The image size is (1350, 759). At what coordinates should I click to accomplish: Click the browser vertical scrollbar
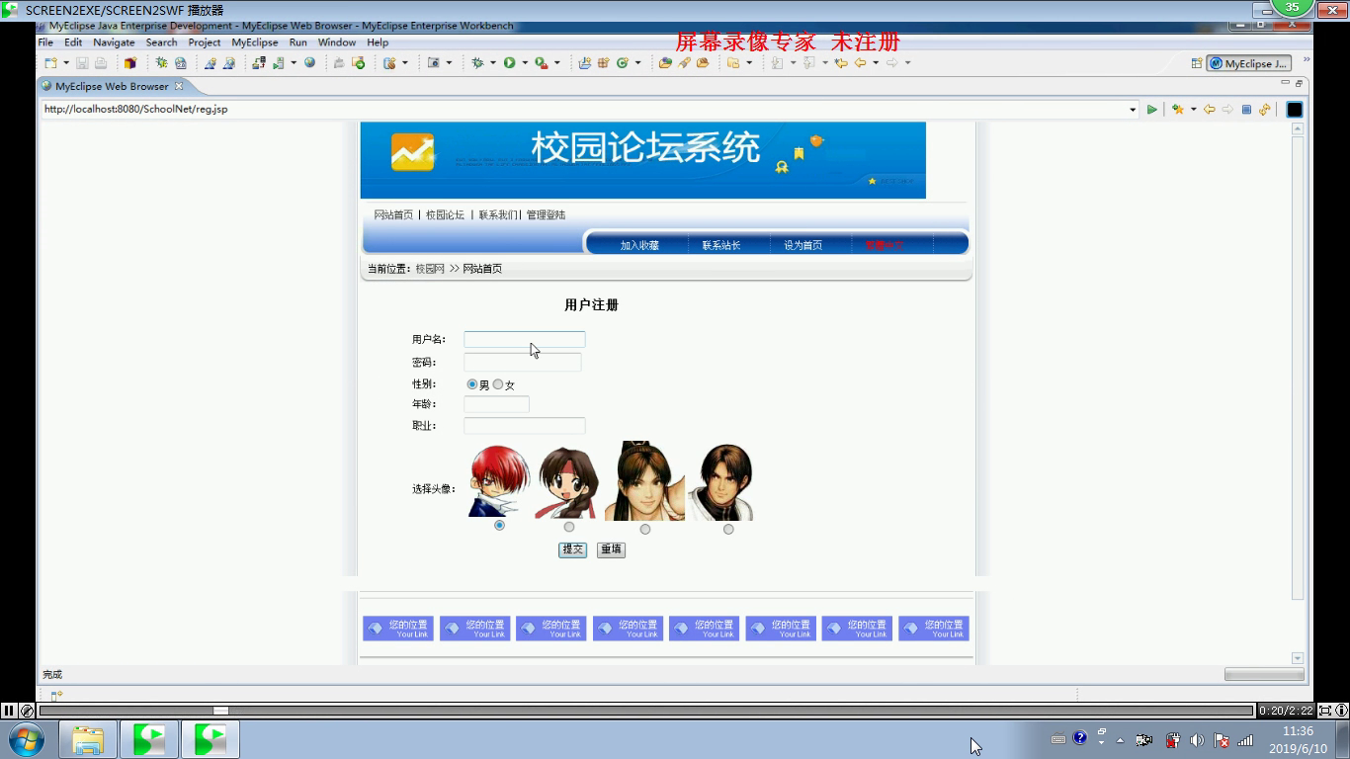[x=1298, y=394]
